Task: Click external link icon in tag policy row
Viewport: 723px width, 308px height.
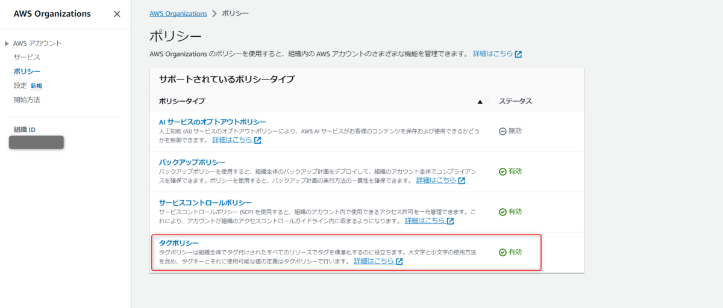Action: click(x=399, y=262)
